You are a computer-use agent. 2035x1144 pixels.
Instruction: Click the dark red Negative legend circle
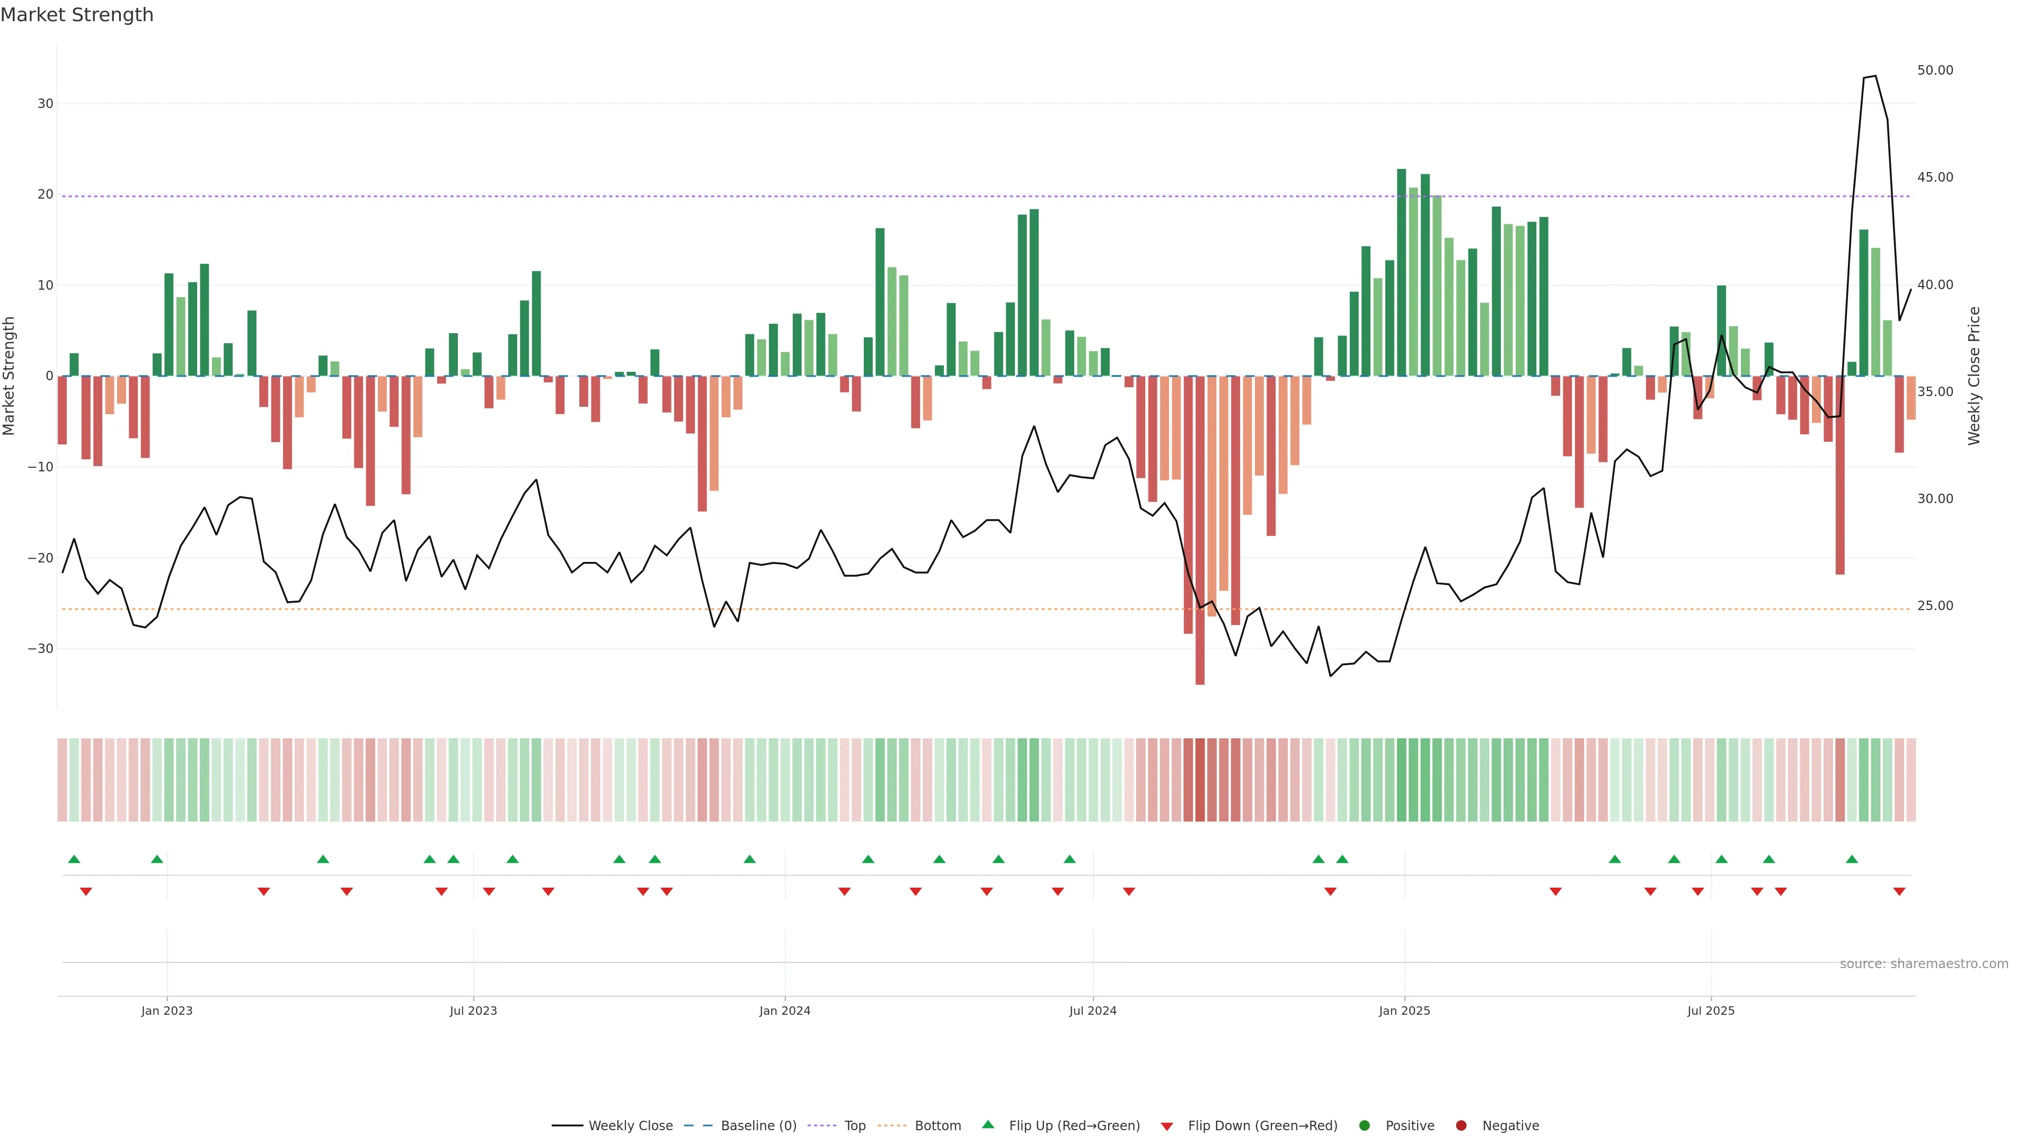point(1461,1125)
